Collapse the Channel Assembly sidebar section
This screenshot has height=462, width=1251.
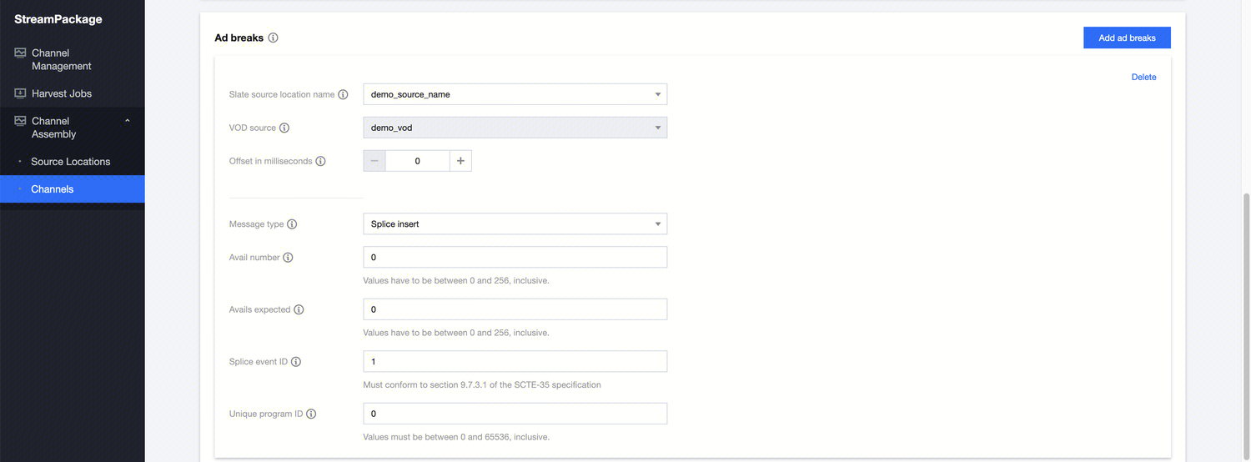(x=128, y=121)
